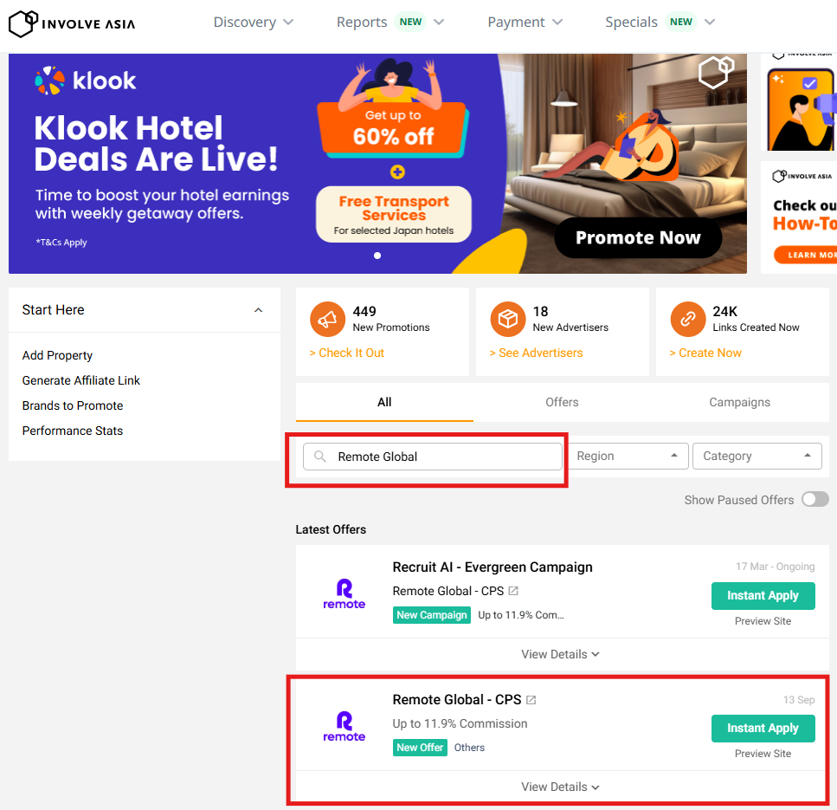Click the chain link Links Created icon

[687, 319]
